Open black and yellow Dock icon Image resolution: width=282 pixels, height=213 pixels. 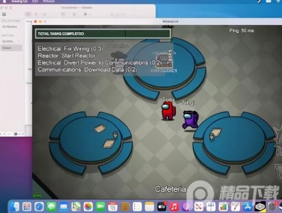pyautogui.click(x=260, y=207)
